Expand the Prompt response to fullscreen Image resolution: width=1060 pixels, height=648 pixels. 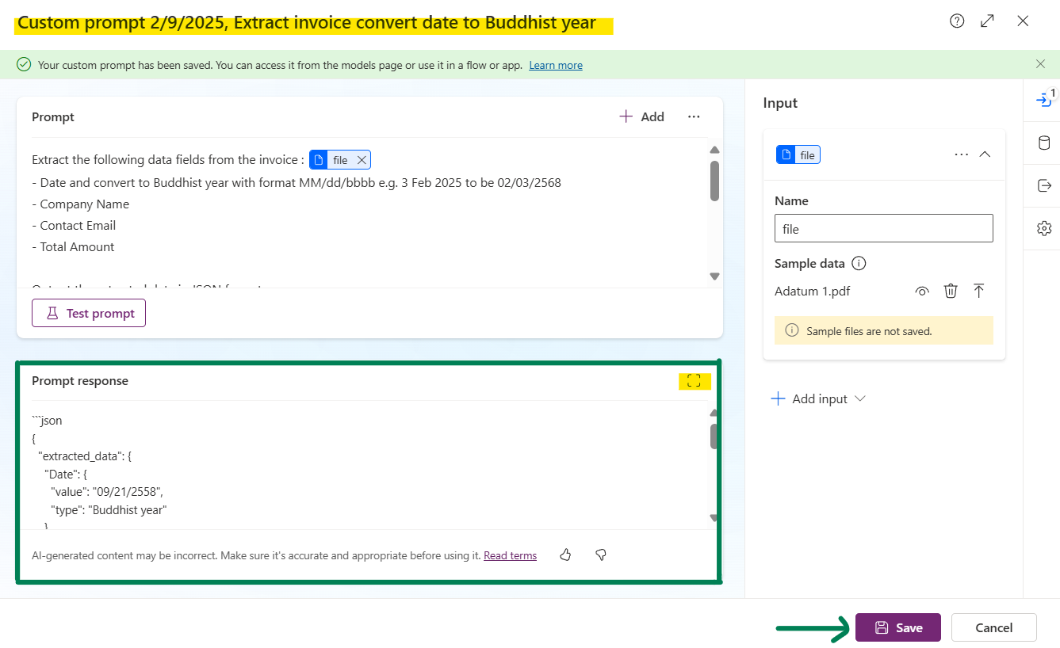pyautogui.click(x=695, y=381)
